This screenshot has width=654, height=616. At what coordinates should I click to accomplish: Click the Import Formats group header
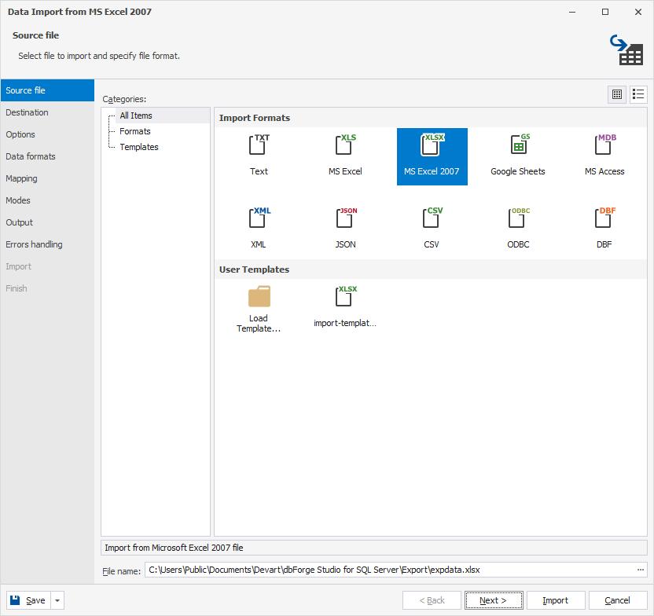431,118
